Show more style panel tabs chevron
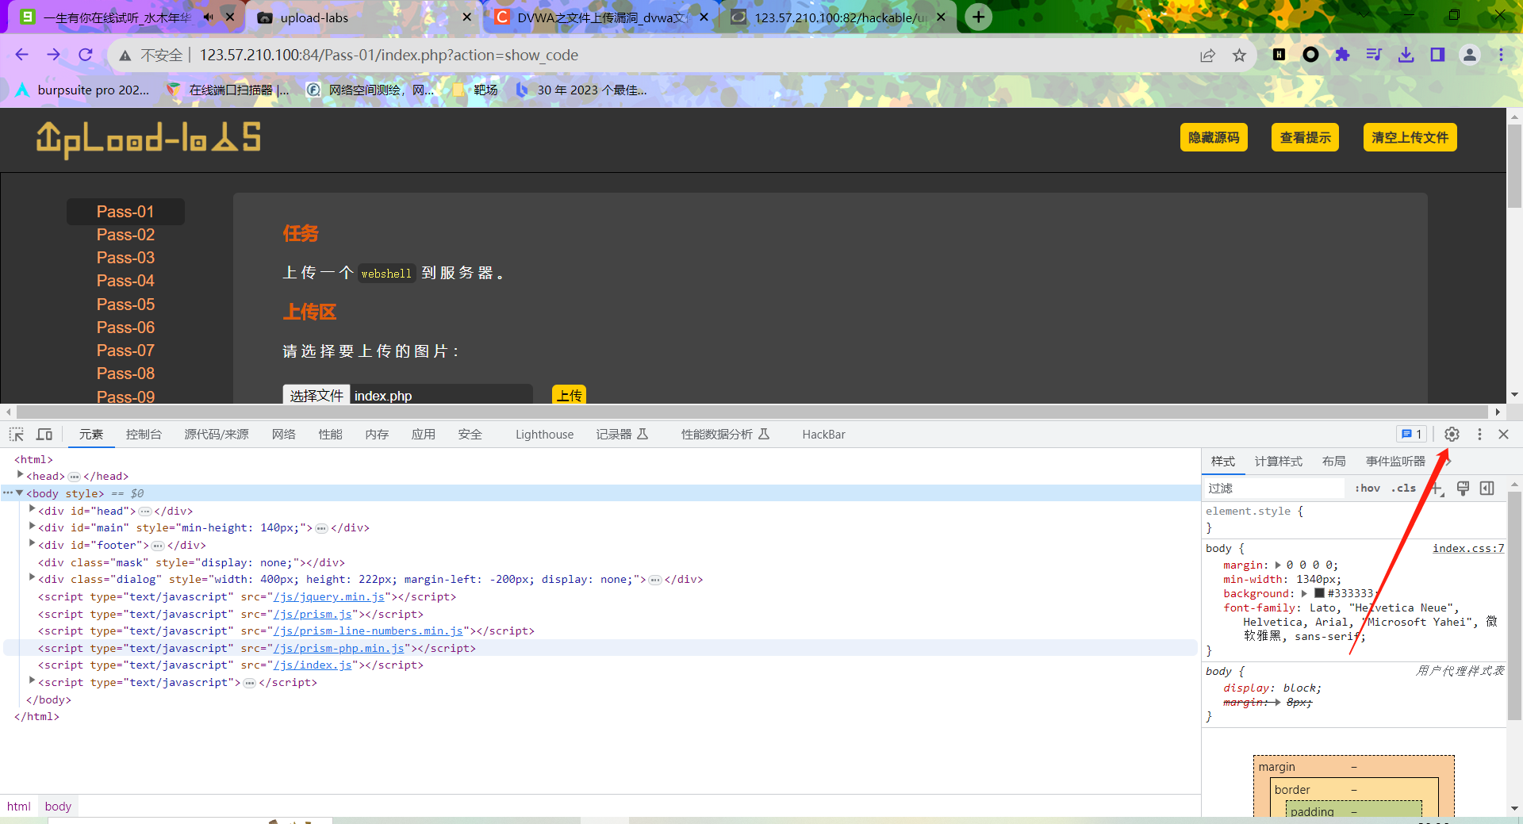This screenshot has height=824, width=1523. (x=1448, y=461)
